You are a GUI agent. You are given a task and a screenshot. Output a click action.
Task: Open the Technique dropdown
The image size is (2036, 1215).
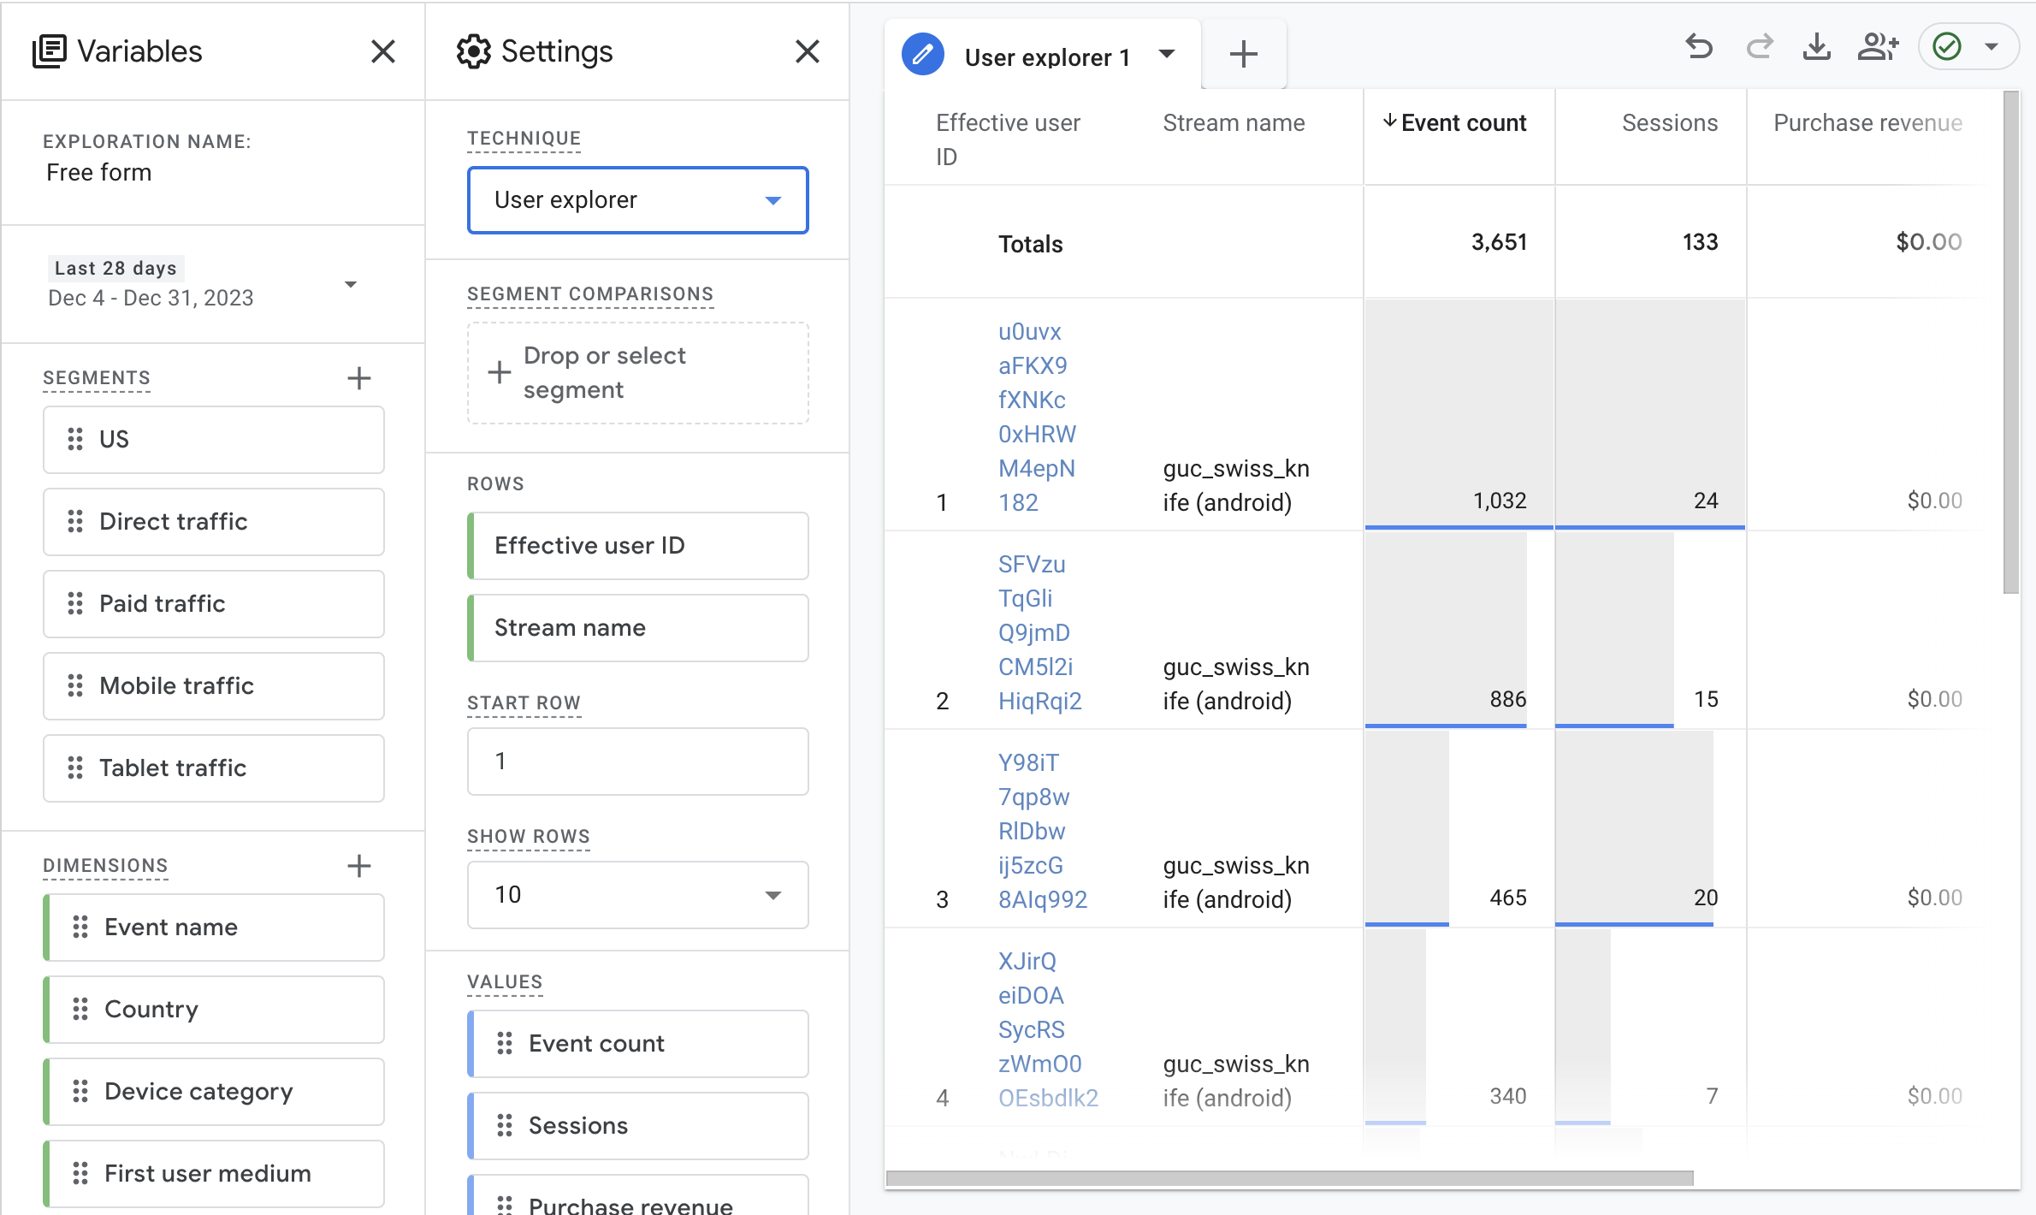pyautogui.click(x=638, y=200)
